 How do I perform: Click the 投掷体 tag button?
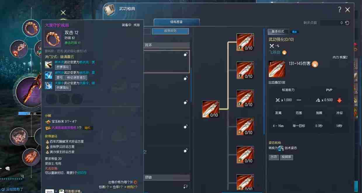(x=286, y=157)
